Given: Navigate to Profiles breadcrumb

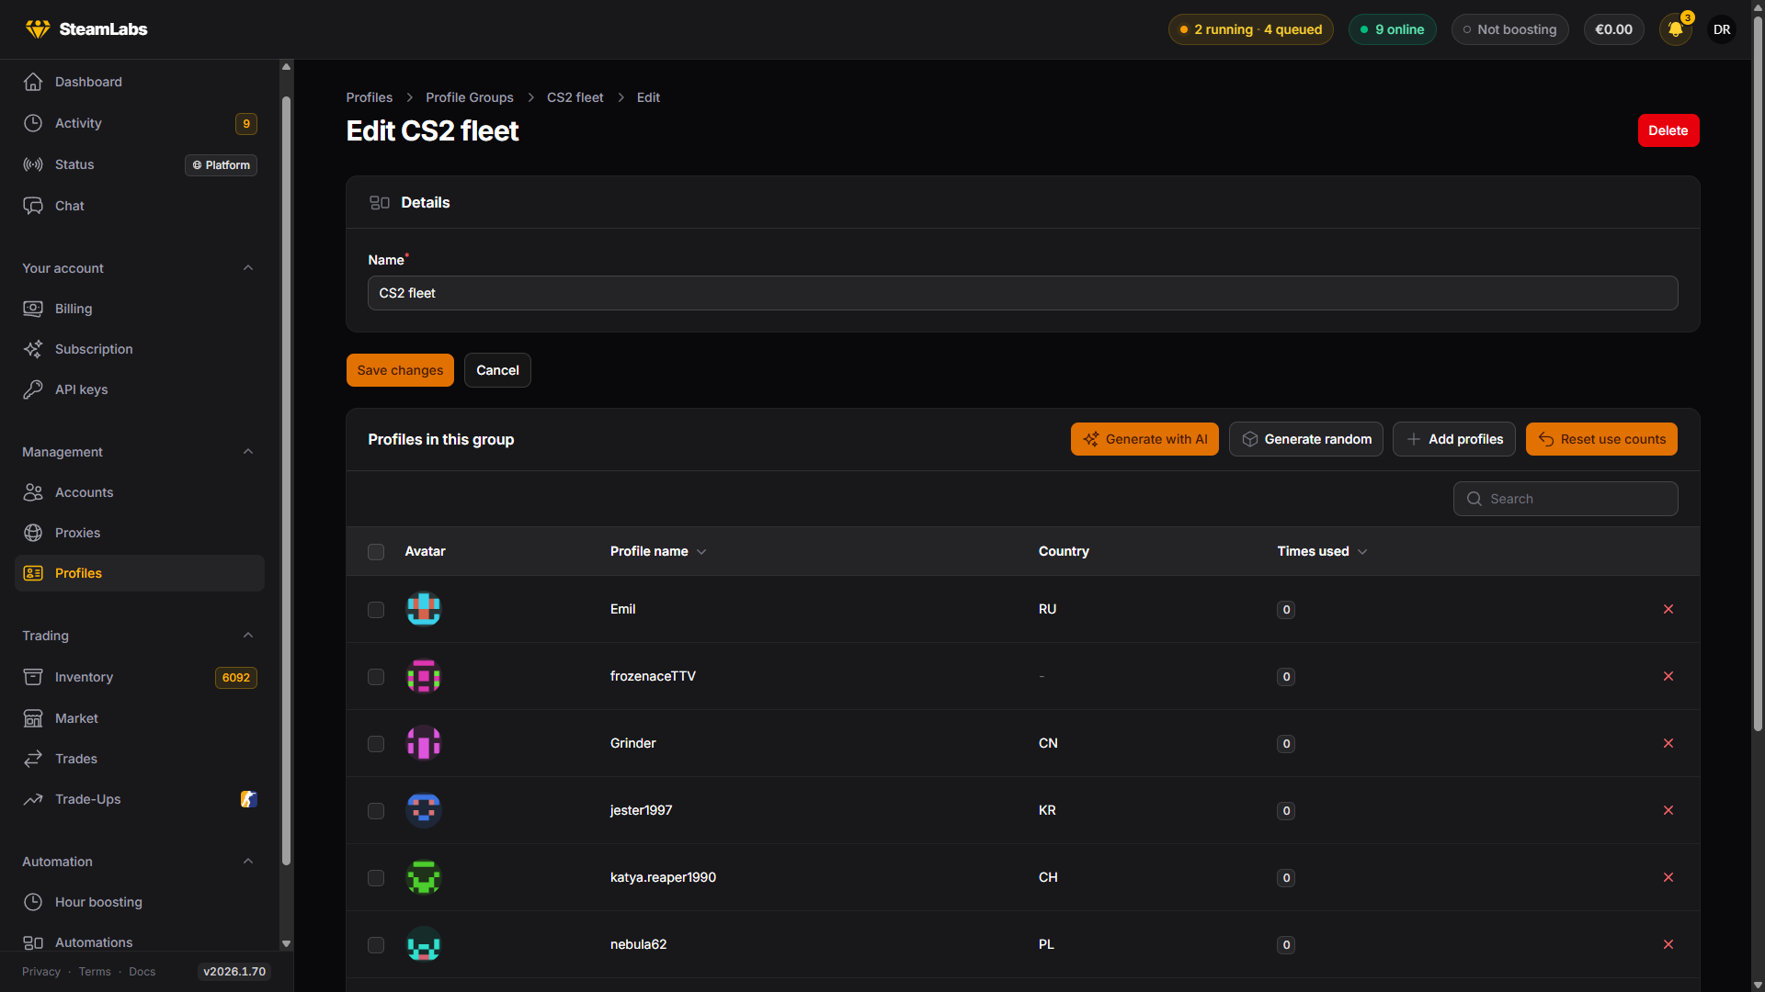Looking at the screenshot, I should tap(369, 97).
